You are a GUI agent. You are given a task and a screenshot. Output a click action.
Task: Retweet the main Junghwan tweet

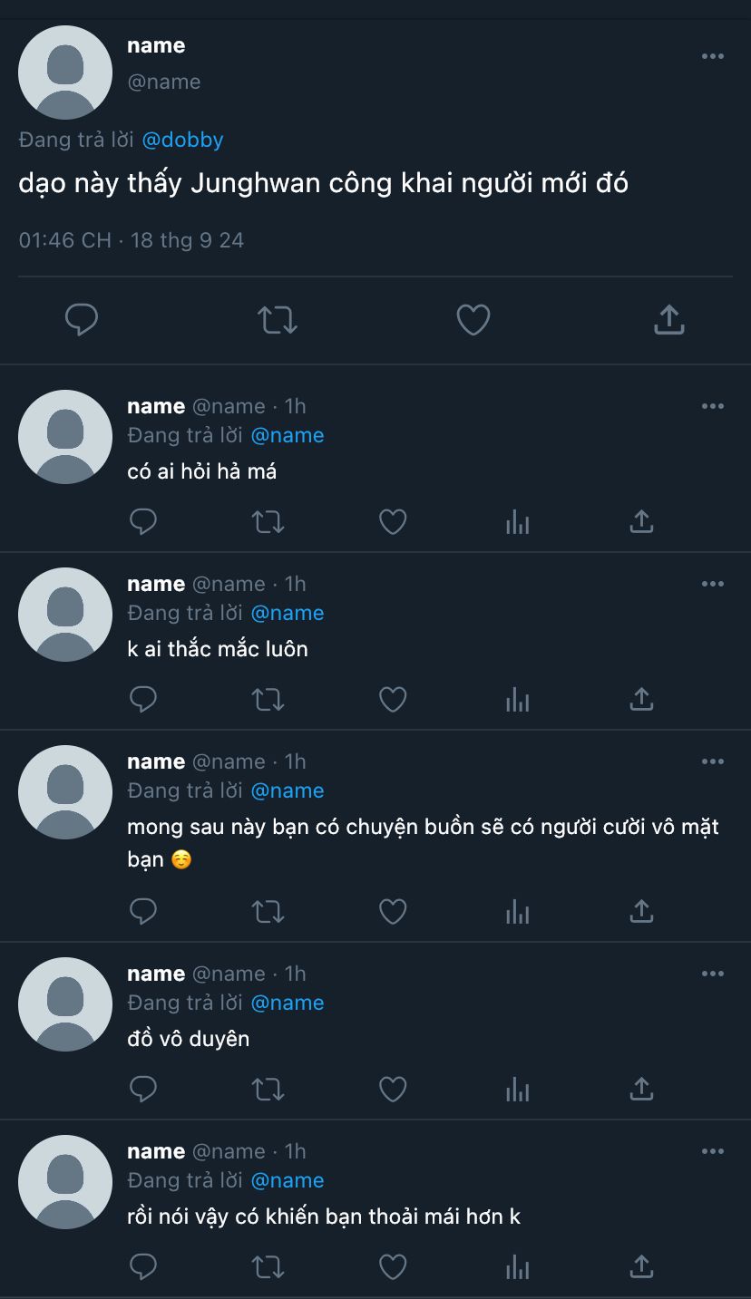[278, 319]
